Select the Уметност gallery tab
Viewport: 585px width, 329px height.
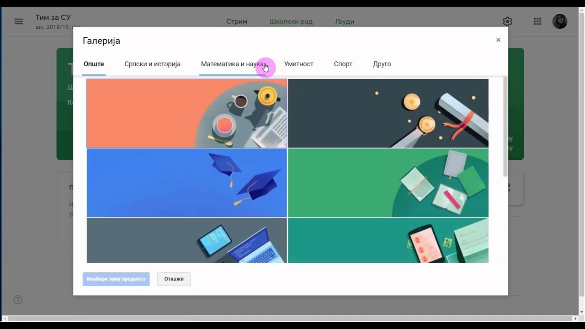click(x=298, y=64)
